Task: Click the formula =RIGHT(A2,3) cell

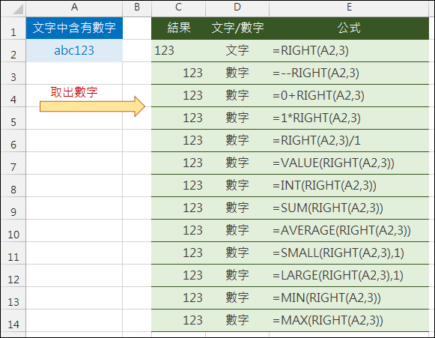Action: (x=349, y=50)
